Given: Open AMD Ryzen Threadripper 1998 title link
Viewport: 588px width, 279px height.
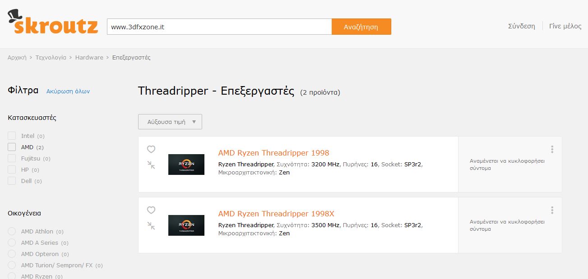Looking at the screenshot, I should (x=274, y=153).
